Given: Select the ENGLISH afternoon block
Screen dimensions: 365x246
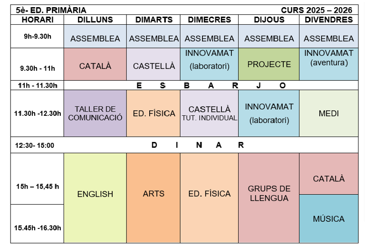Looking at the screenshot, I should point(95,194).
